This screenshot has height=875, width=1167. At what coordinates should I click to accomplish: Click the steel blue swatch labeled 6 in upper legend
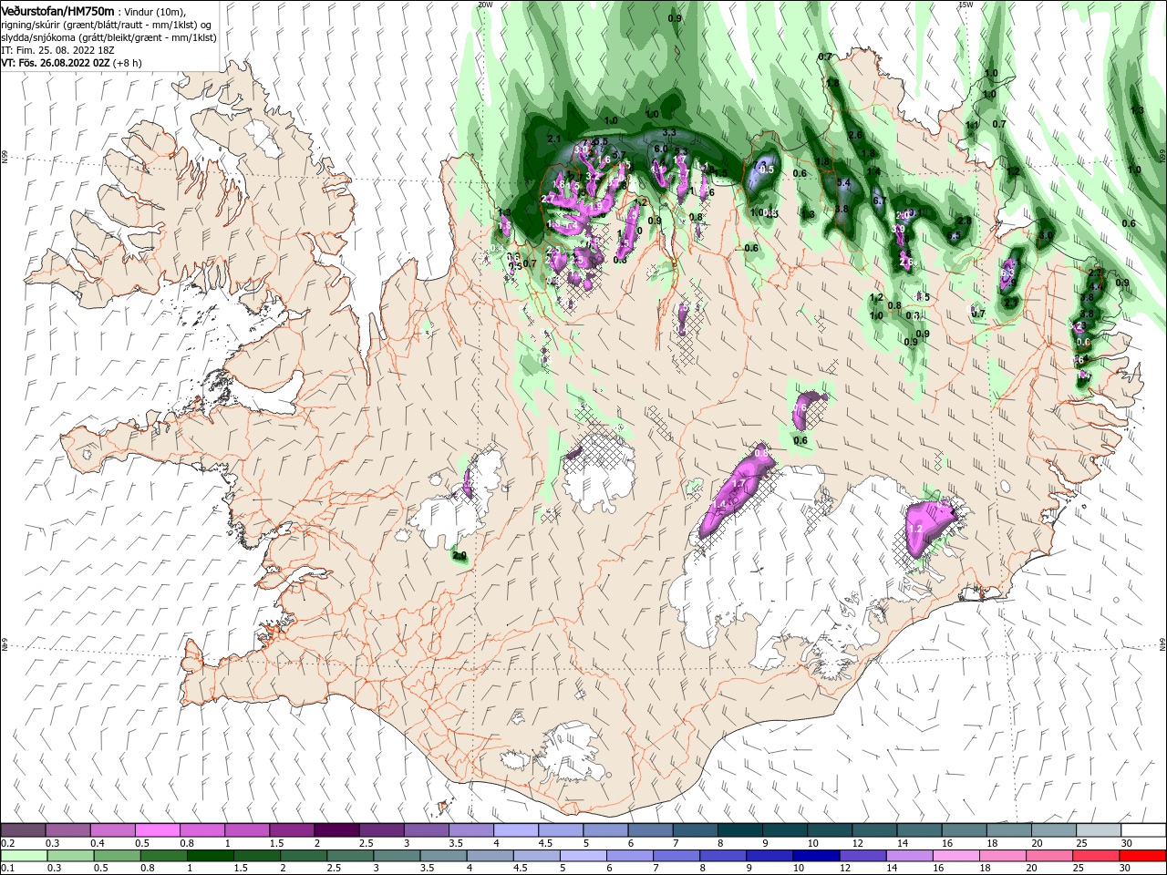click(x=652, y=830)
